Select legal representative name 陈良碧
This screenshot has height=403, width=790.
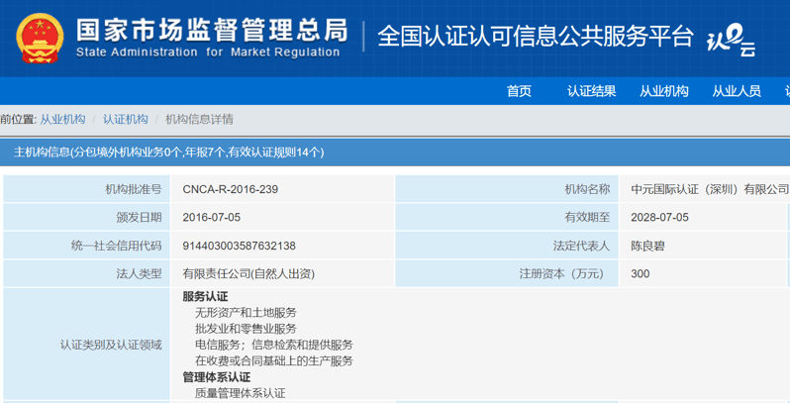coord(647,246)
